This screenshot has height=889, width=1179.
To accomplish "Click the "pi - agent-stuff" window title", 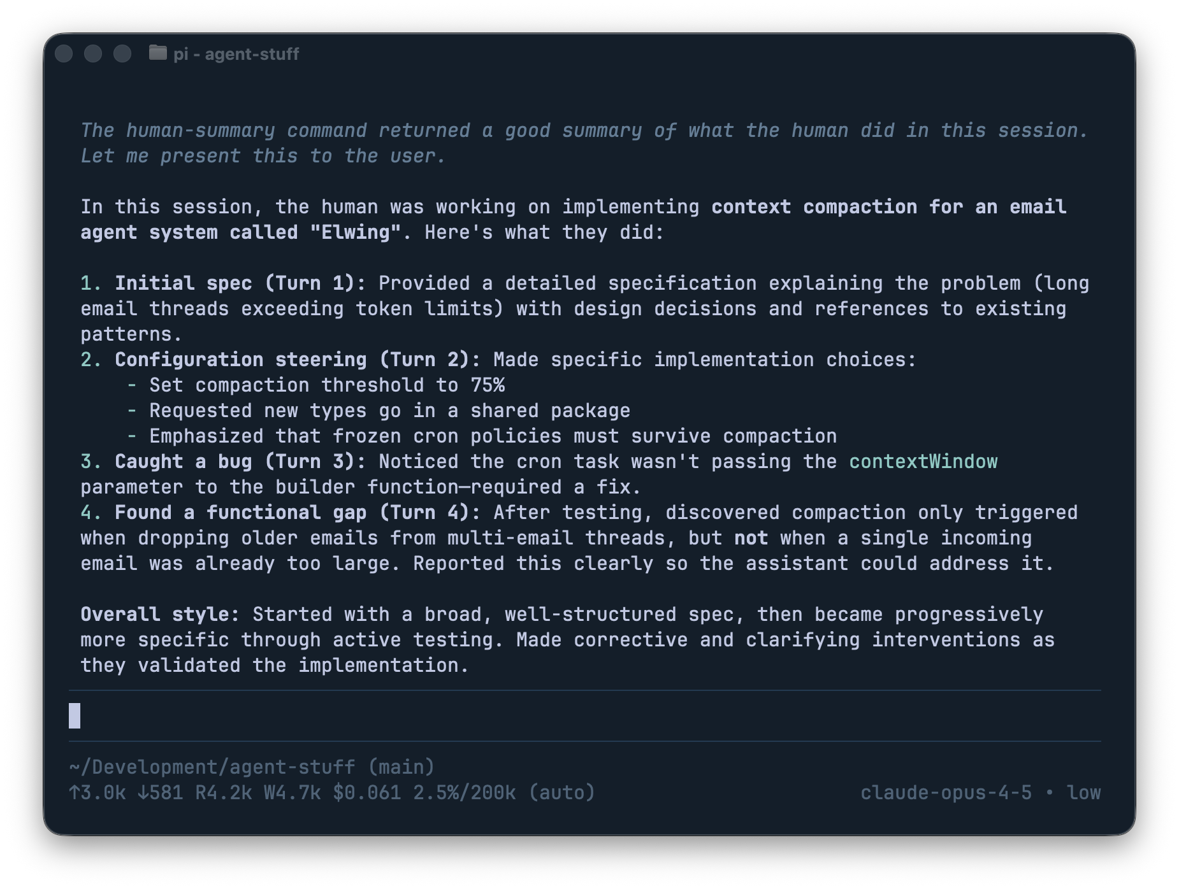I will pos(236,54).
